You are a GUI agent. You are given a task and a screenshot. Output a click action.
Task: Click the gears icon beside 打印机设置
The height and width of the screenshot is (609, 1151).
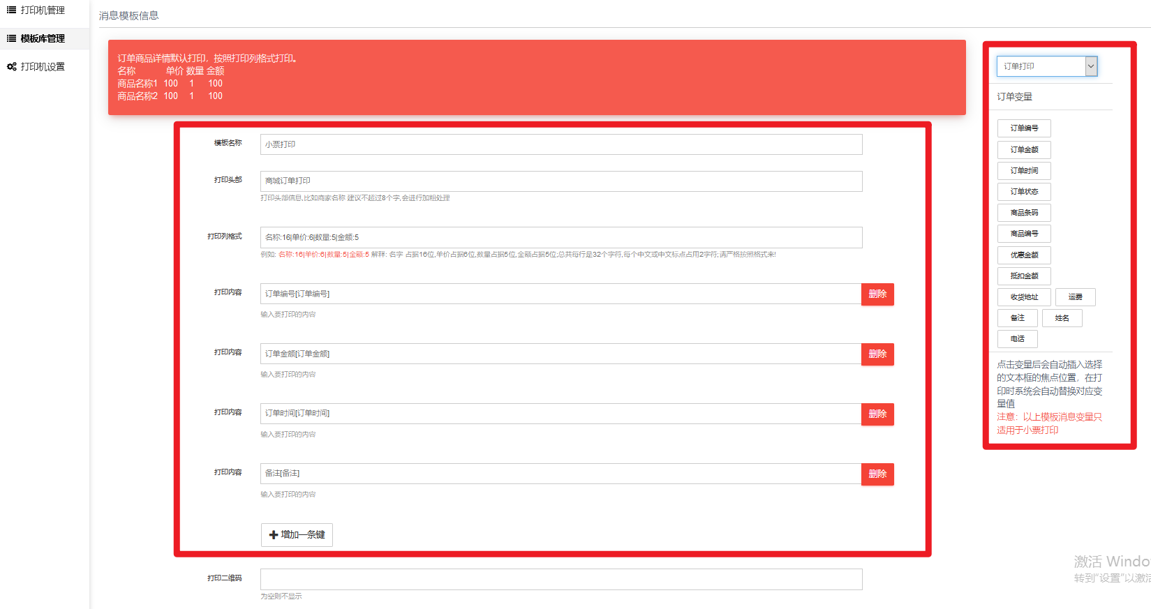click(x=11, y=67)
